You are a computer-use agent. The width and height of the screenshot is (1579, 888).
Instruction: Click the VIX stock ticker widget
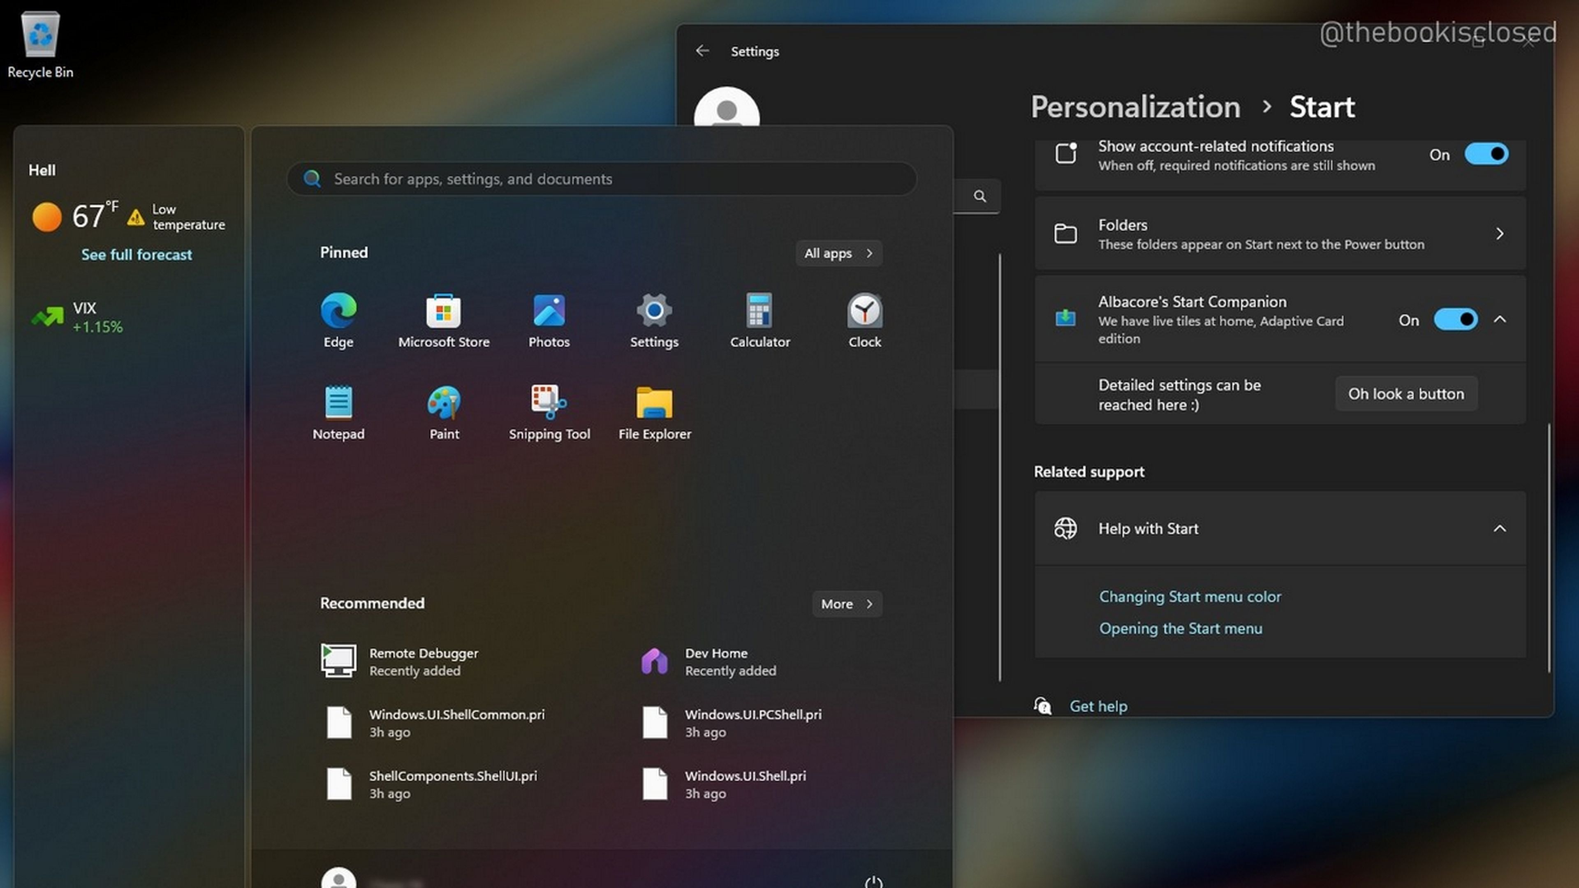pyautogui.click(x=77, y=317)
